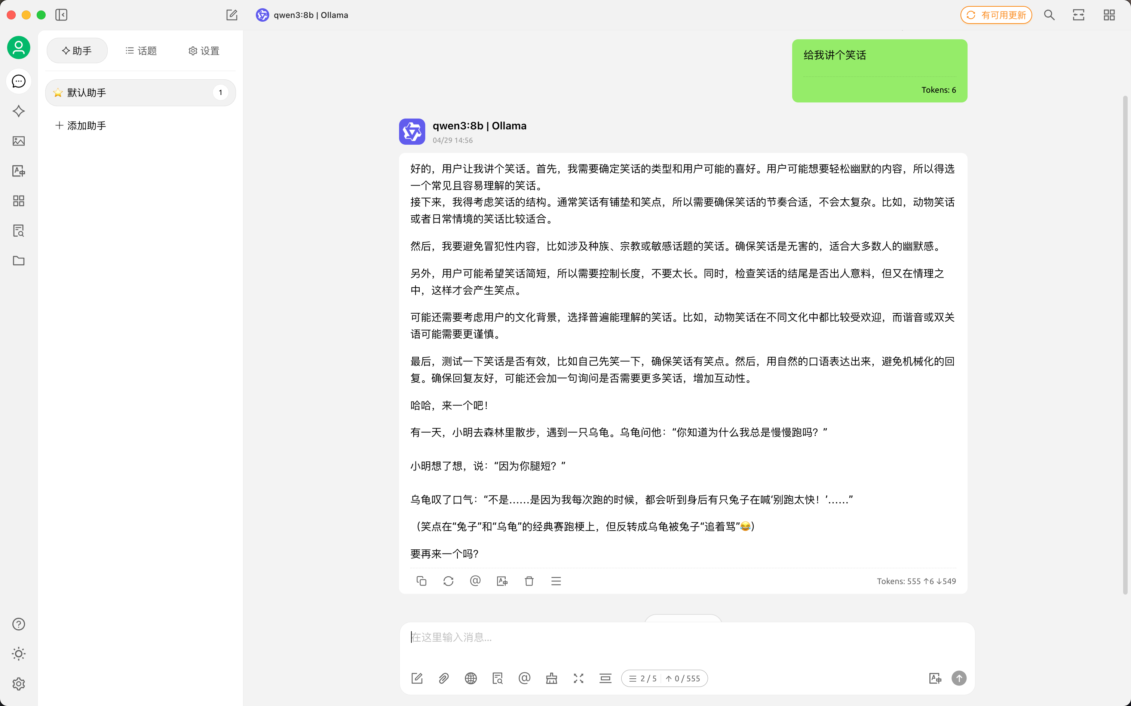
Task: Translate the assistant reply
Action: pyautogui.click(x=502, y=581)
